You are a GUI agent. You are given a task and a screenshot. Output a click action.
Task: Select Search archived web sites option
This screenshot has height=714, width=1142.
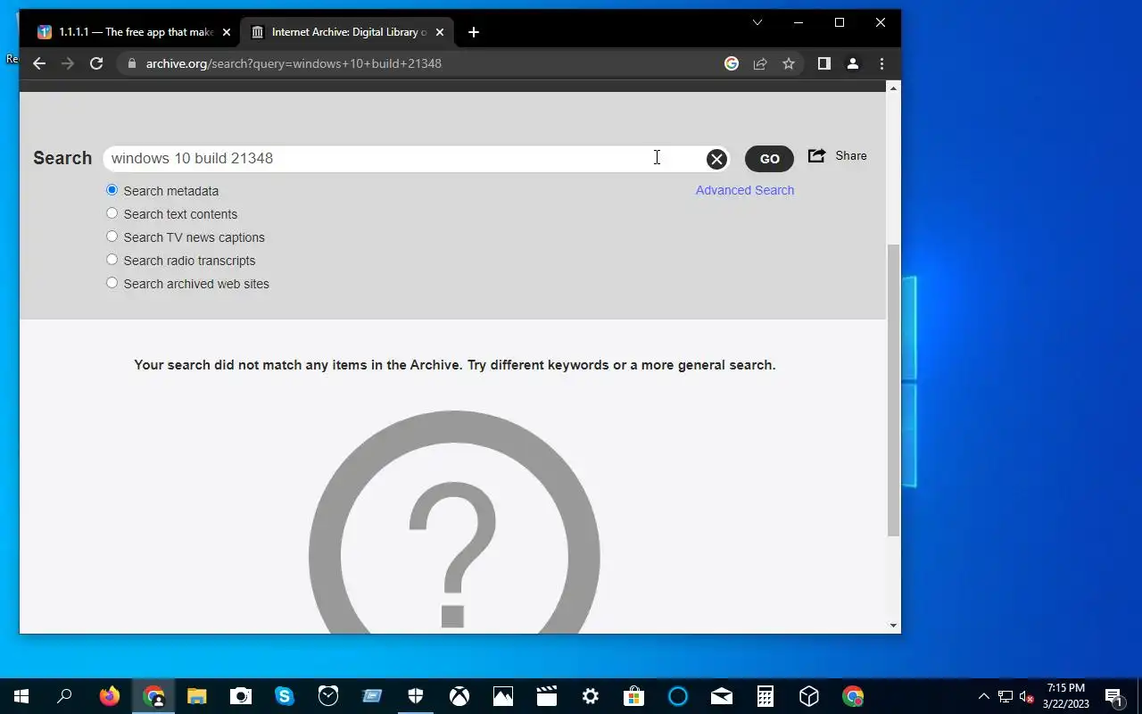click(112, 283)
